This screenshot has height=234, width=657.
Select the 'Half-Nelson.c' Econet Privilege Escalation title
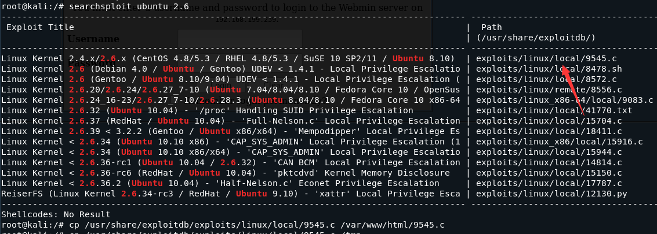220,184
